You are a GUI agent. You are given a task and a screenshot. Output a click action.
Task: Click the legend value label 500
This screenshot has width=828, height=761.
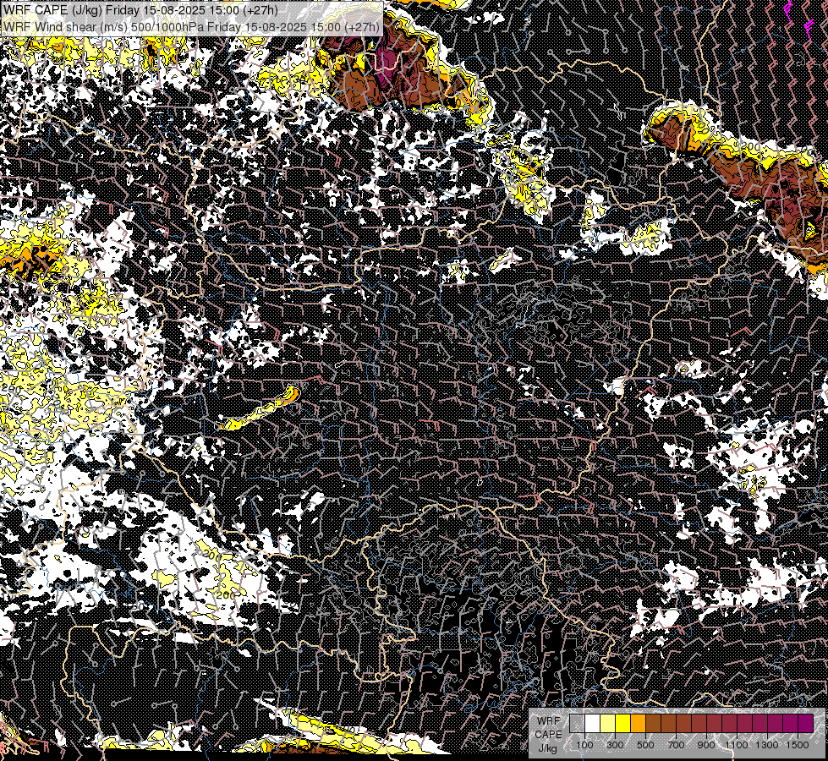point(645,745)
